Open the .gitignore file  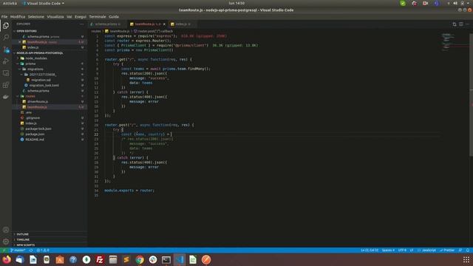(33, 118)
